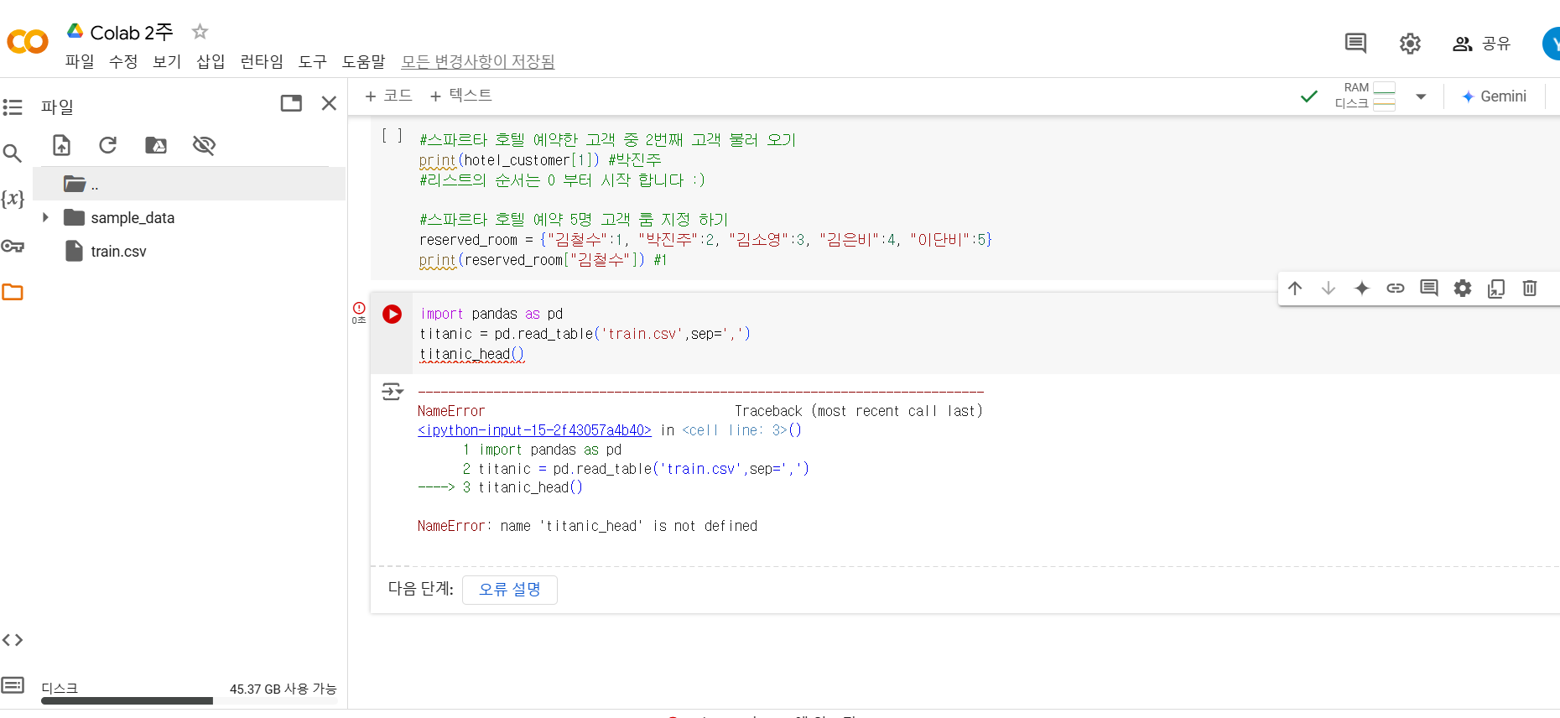
Task: Click the 오류 설명 button
Action: (510, 590)
